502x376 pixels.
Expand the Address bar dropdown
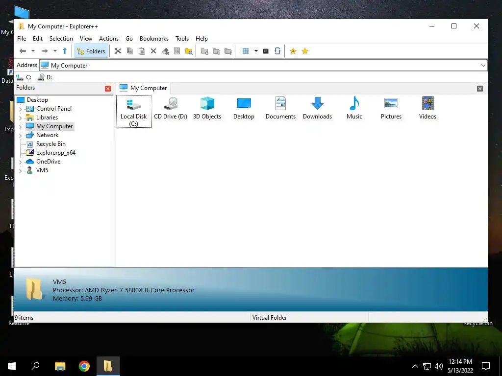pos(483,66)
